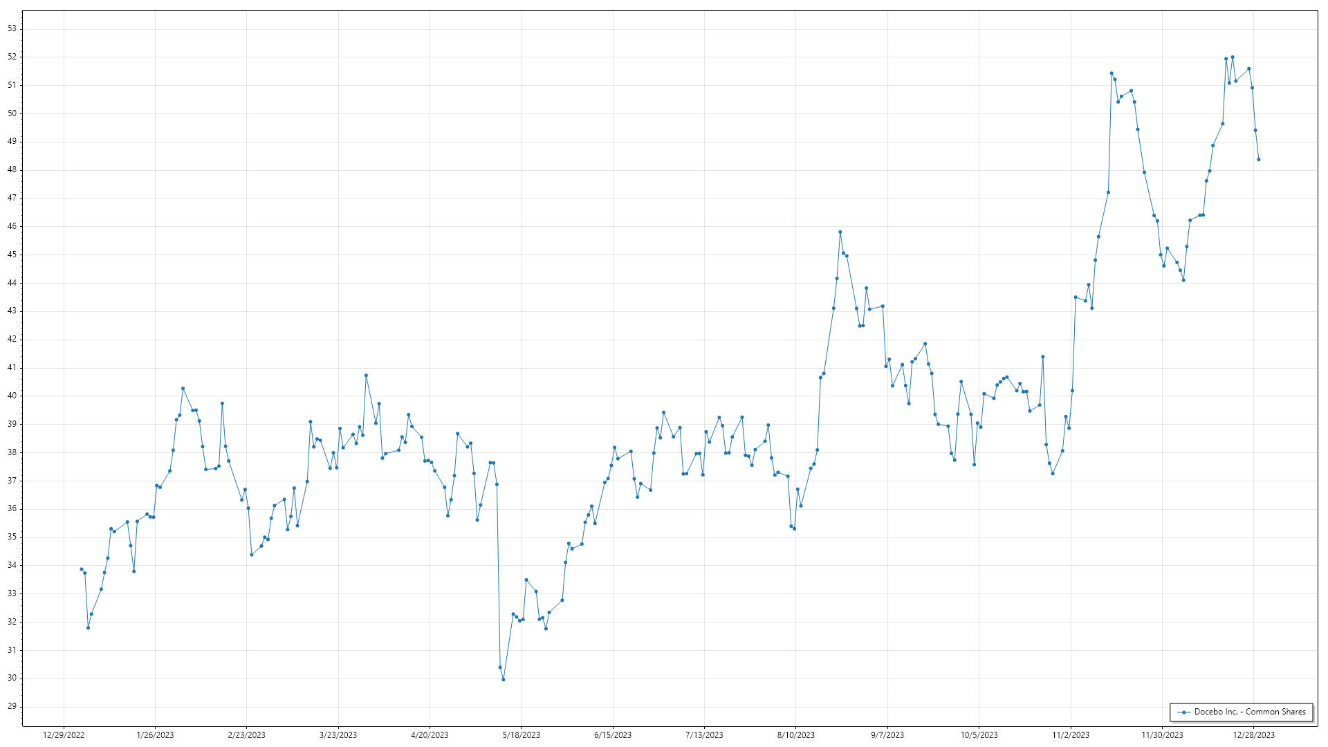Viewport: 1328px width, 747px height.
Task: Click the 10/5/2023 x-axis date label
Action: click(x=979, y=735)
